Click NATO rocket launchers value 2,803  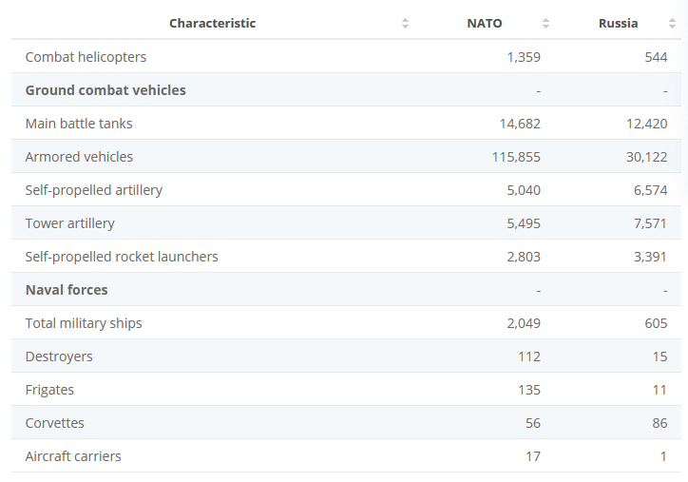524,257
